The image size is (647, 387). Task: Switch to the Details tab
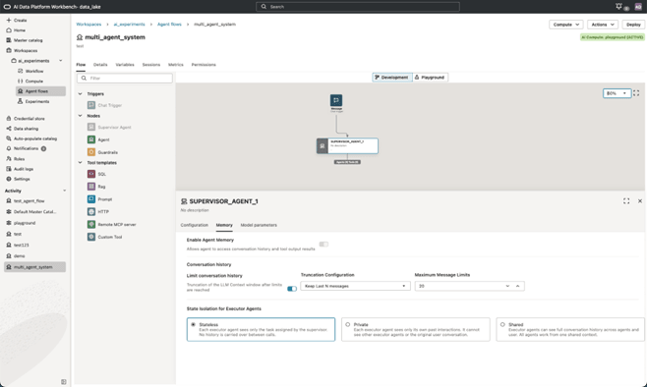point(100,65)
